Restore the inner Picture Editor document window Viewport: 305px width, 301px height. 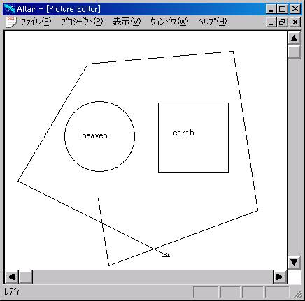pos(282,22)
